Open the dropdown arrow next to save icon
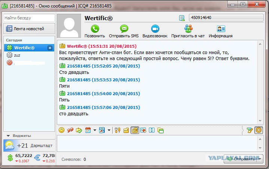269x169 pixels. (x=109, y=130)
